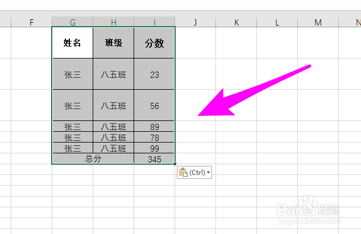This screenshot has width=361, height=234.
Task: Select column K header
Action: click(x=236, y=22)
